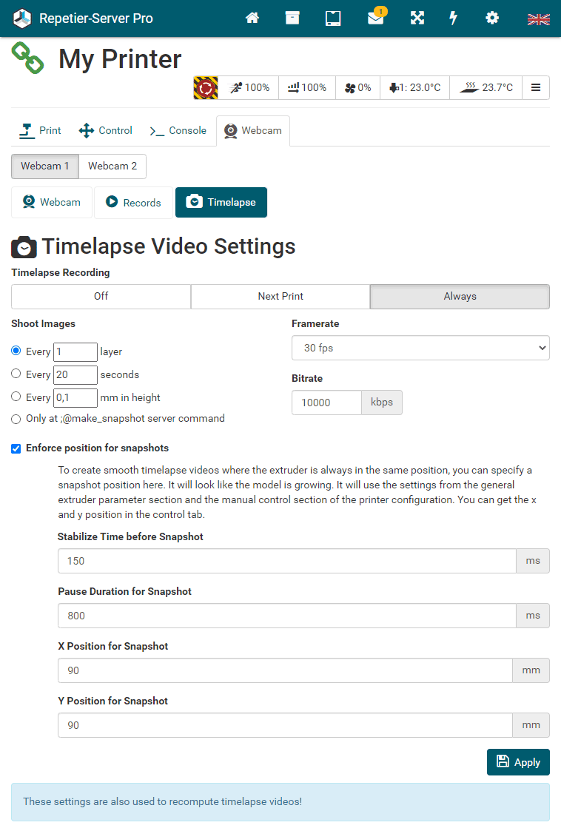Select the Every seconds radio option
561x828 pixels.
[16, 374]
